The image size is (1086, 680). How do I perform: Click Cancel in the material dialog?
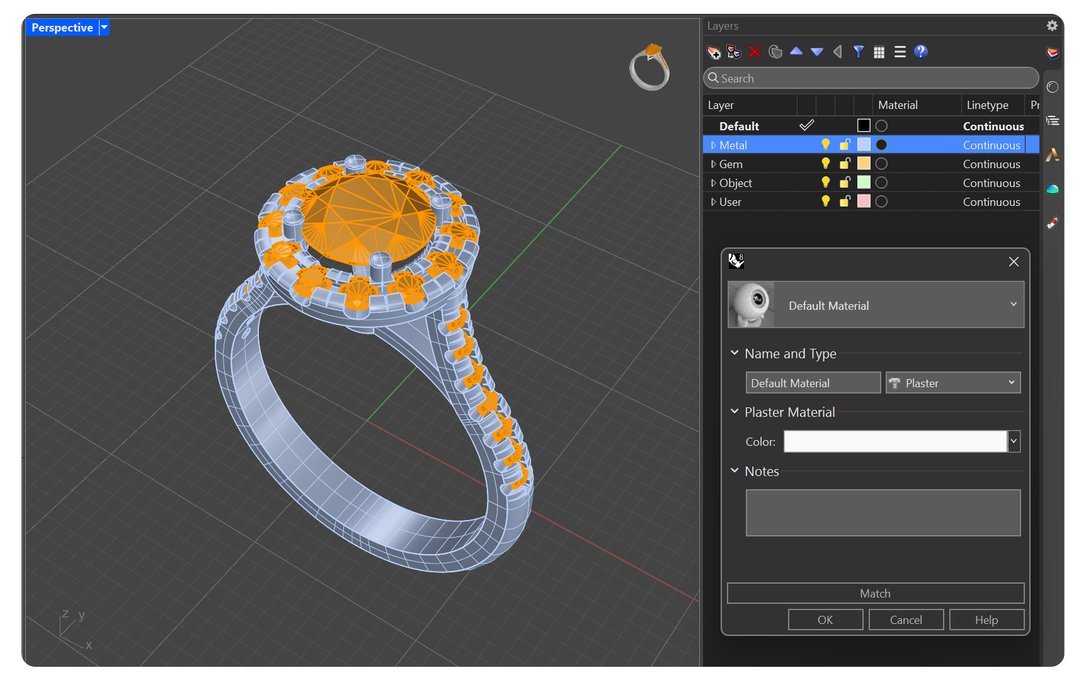[906, 620]
